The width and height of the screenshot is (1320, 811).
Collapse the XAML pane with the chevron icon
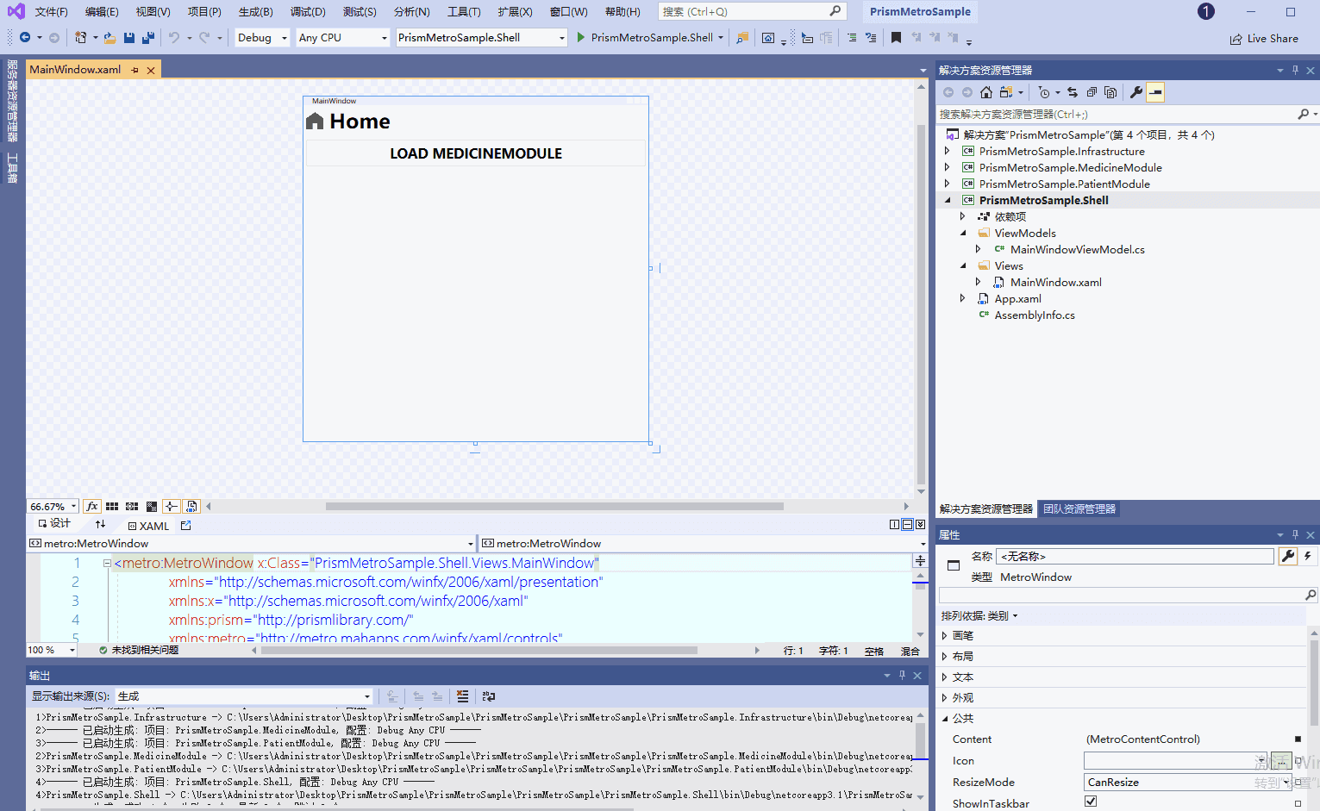[920, 524]
